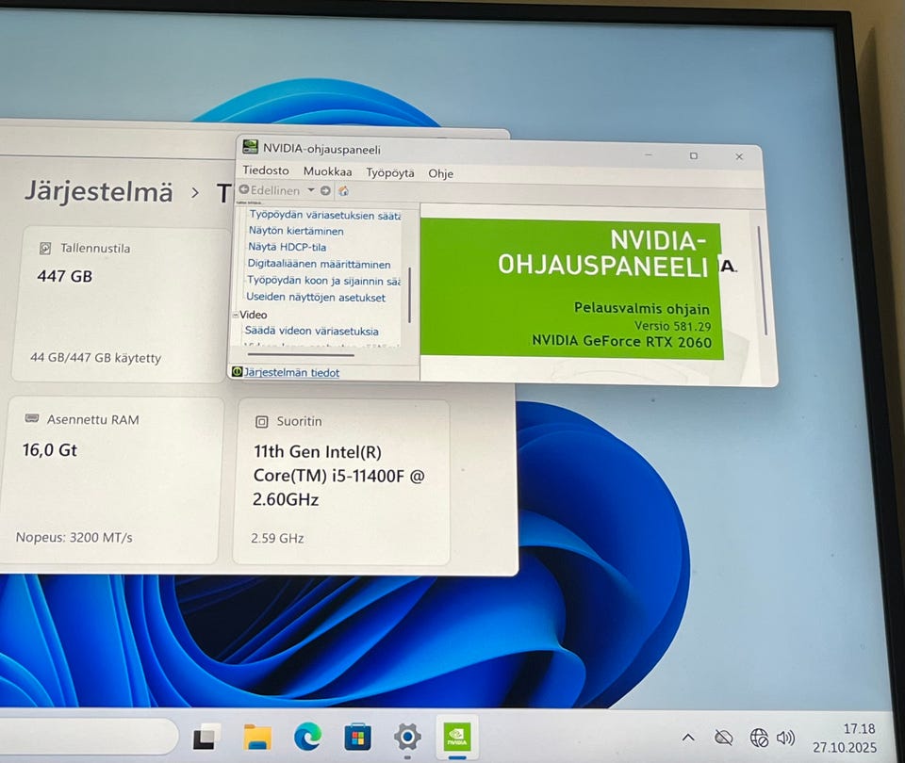Click the "2.59 GHz" text
Image resolution: width=905 pixels, height=763 pixels.
pos(277,539)
